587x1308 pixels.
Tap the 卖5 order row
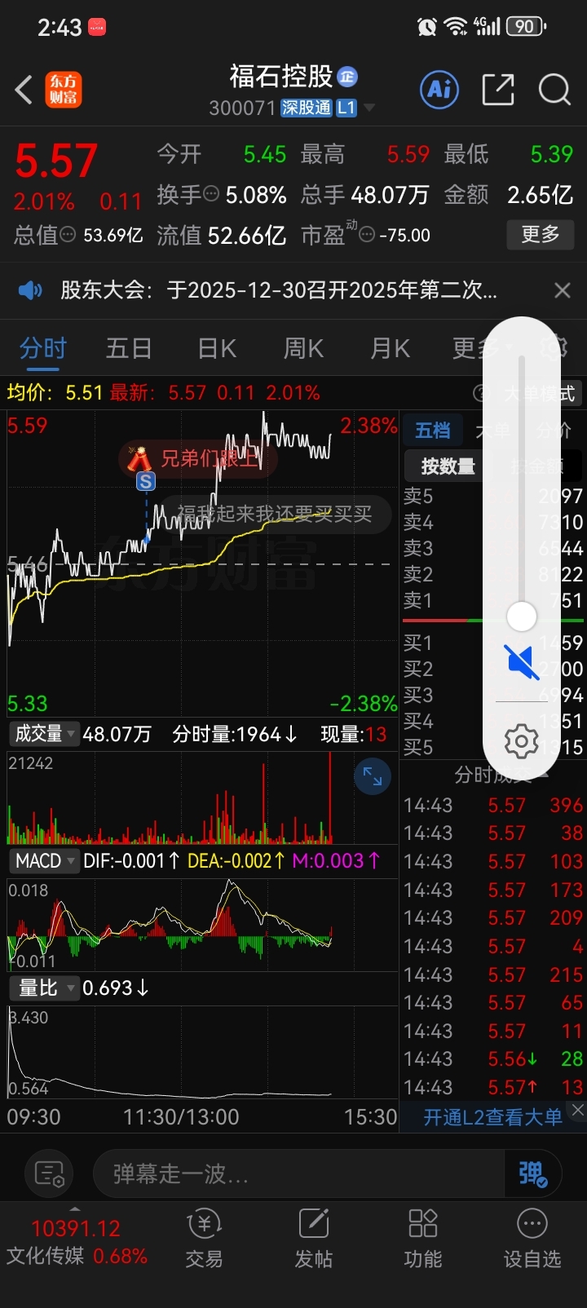tap(492, 496)
